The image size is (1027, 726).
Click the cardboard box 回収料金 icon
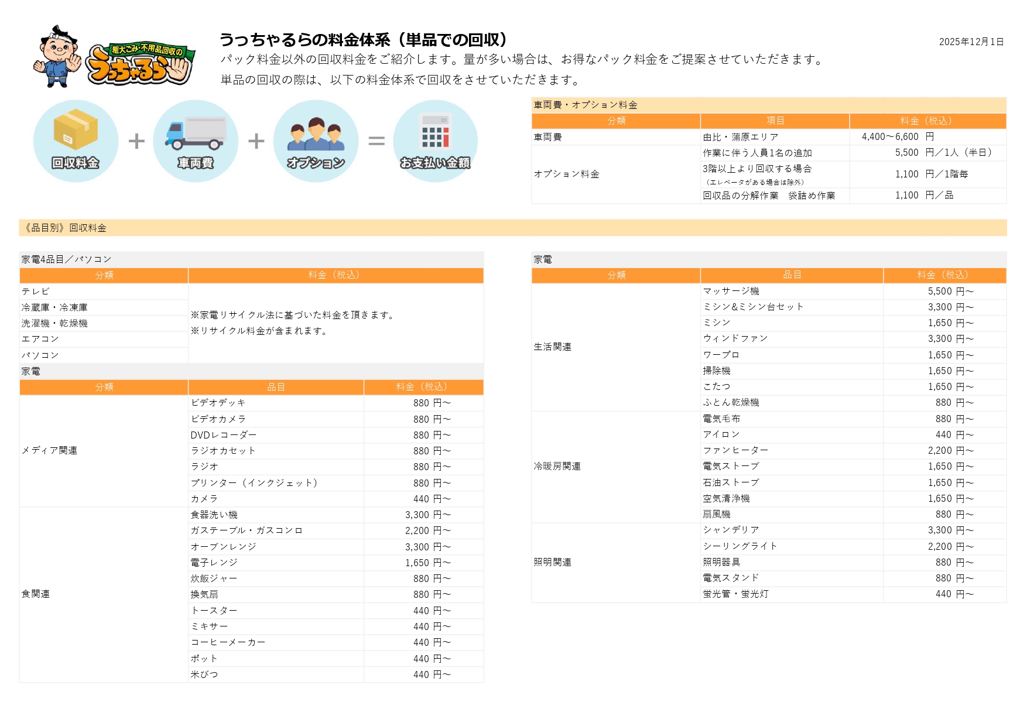pyautogui.click(x=75, y=141)
